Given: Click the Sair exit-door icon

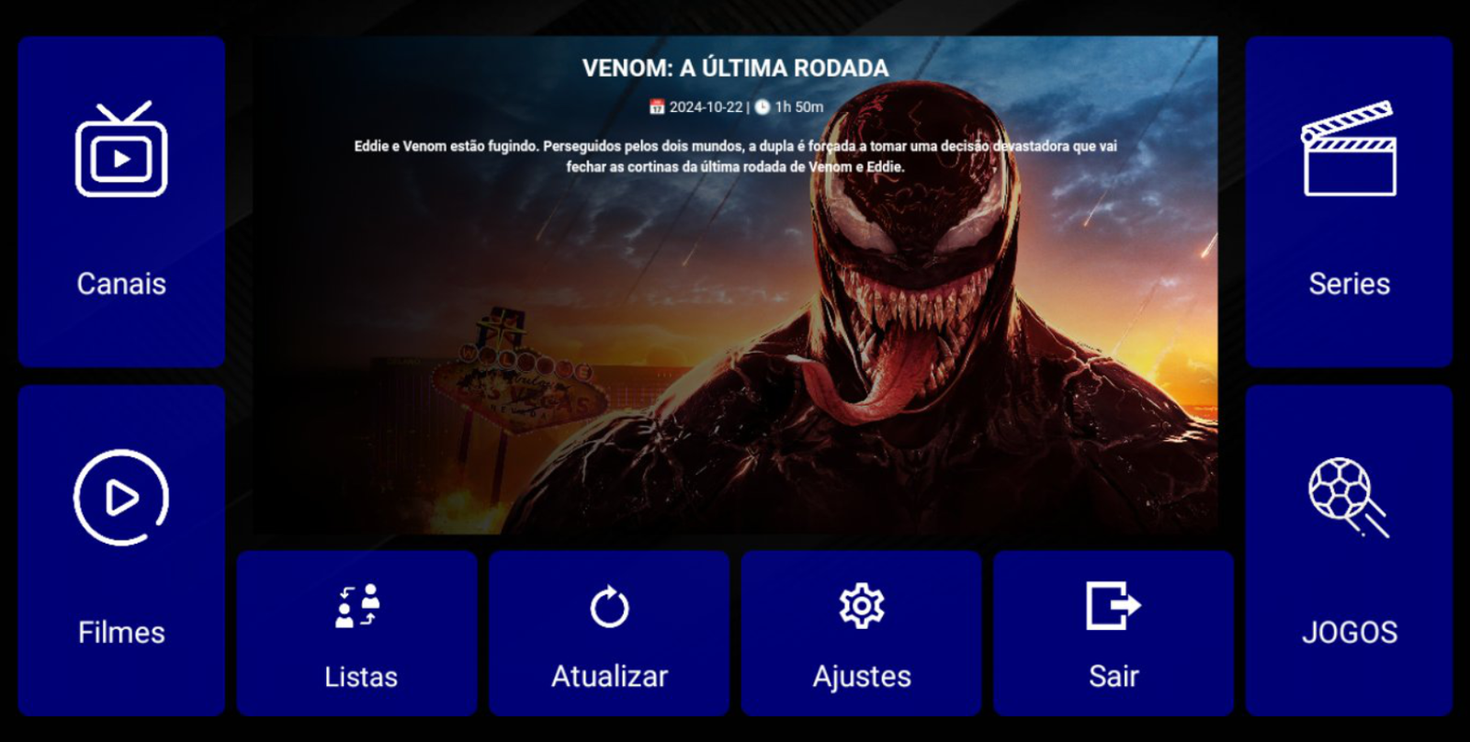Looking at the screenshot, I should point(1114,605).
